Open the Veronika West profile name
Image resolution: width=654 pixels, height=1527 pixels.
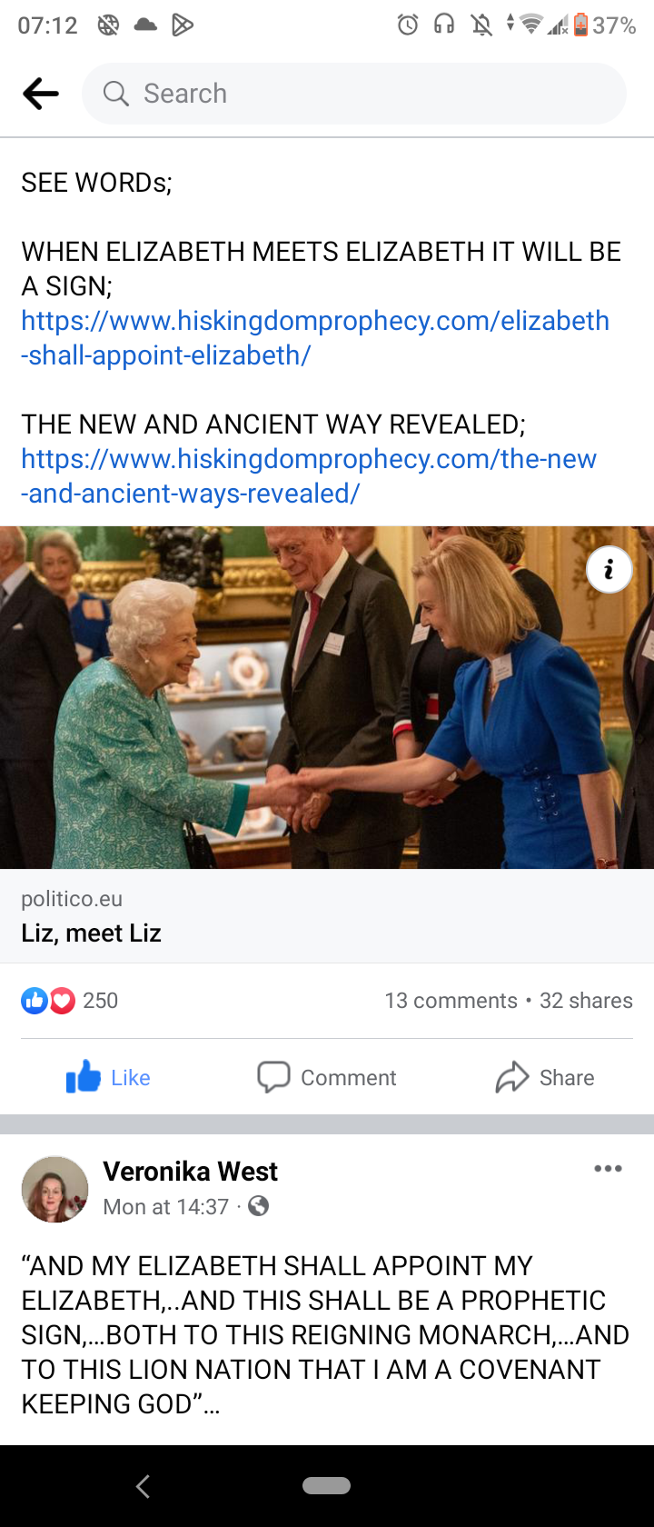[190, 1172]
